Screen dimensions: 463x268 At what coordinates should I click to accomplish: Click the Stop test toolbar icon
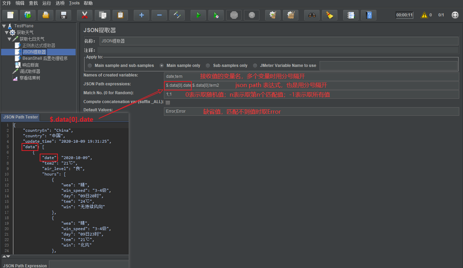(234, 15)
